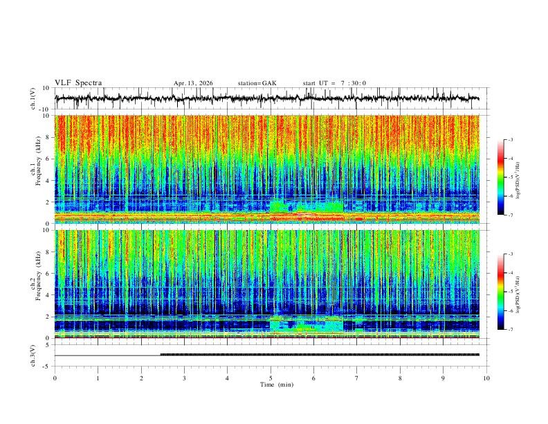Click the "-5" tick on ch.3(V) axis
Viewport: 548px width, 424px height.
(x=47, y=366)
